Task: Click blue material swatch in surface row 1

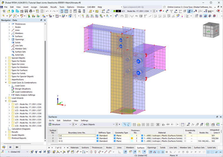Action: click(x=142, y=136)
